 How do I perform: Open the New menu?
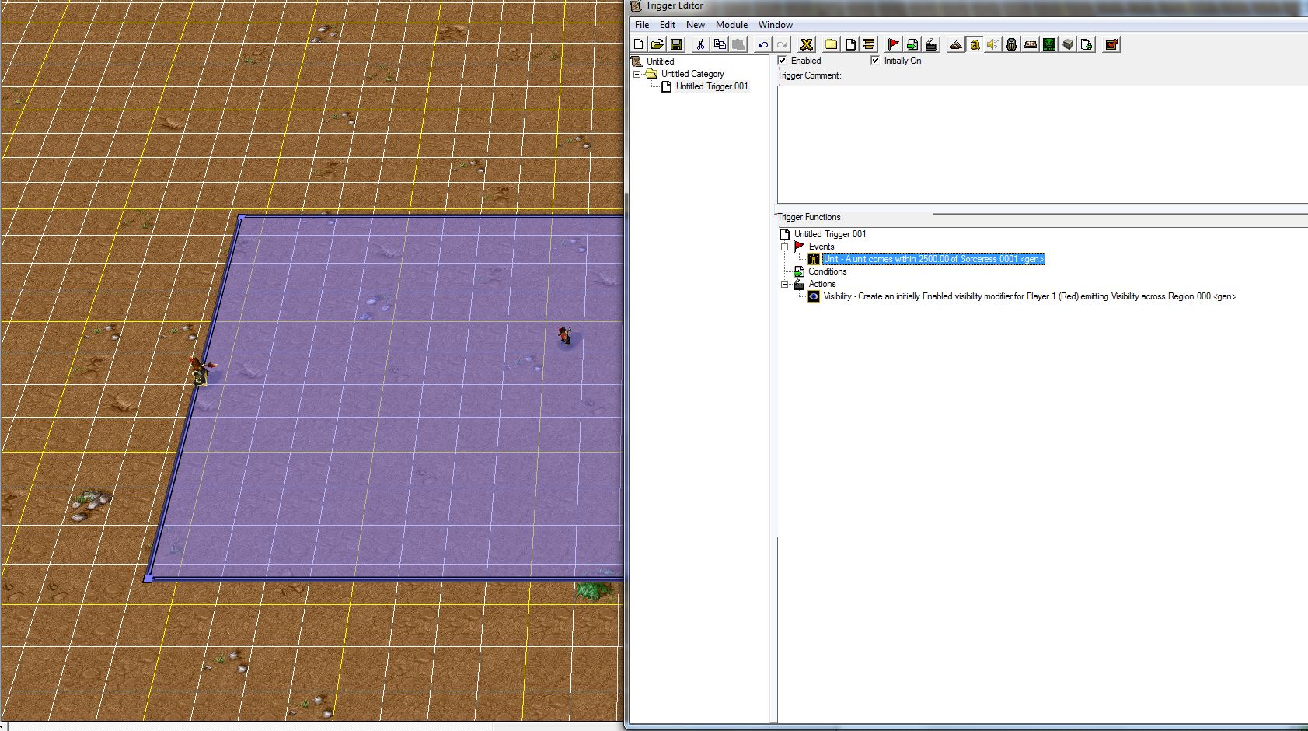pos(696,25)
